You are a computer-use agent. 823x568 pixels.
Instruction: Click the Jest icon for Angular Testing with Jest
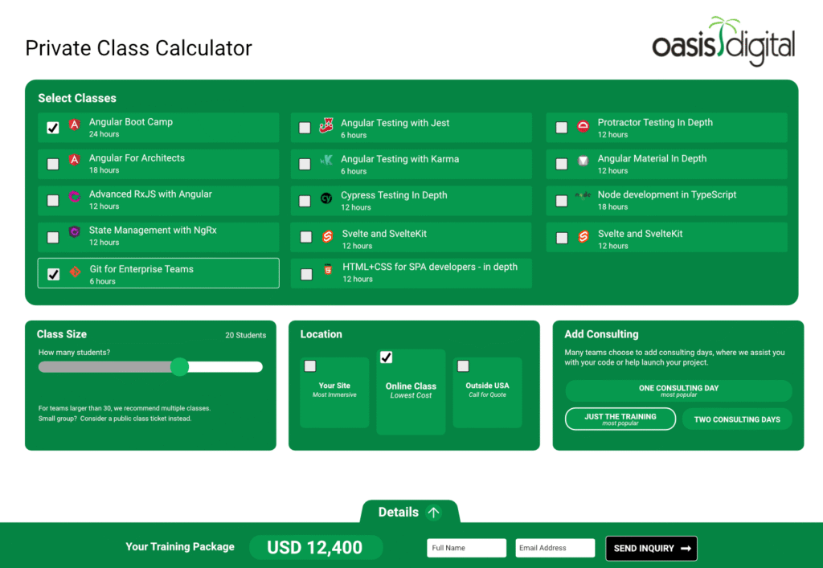click(x=326, y=125)
